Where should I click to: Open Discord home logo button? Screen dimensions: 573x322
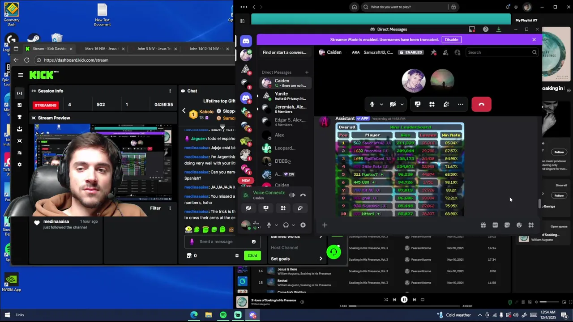(246, 41)
